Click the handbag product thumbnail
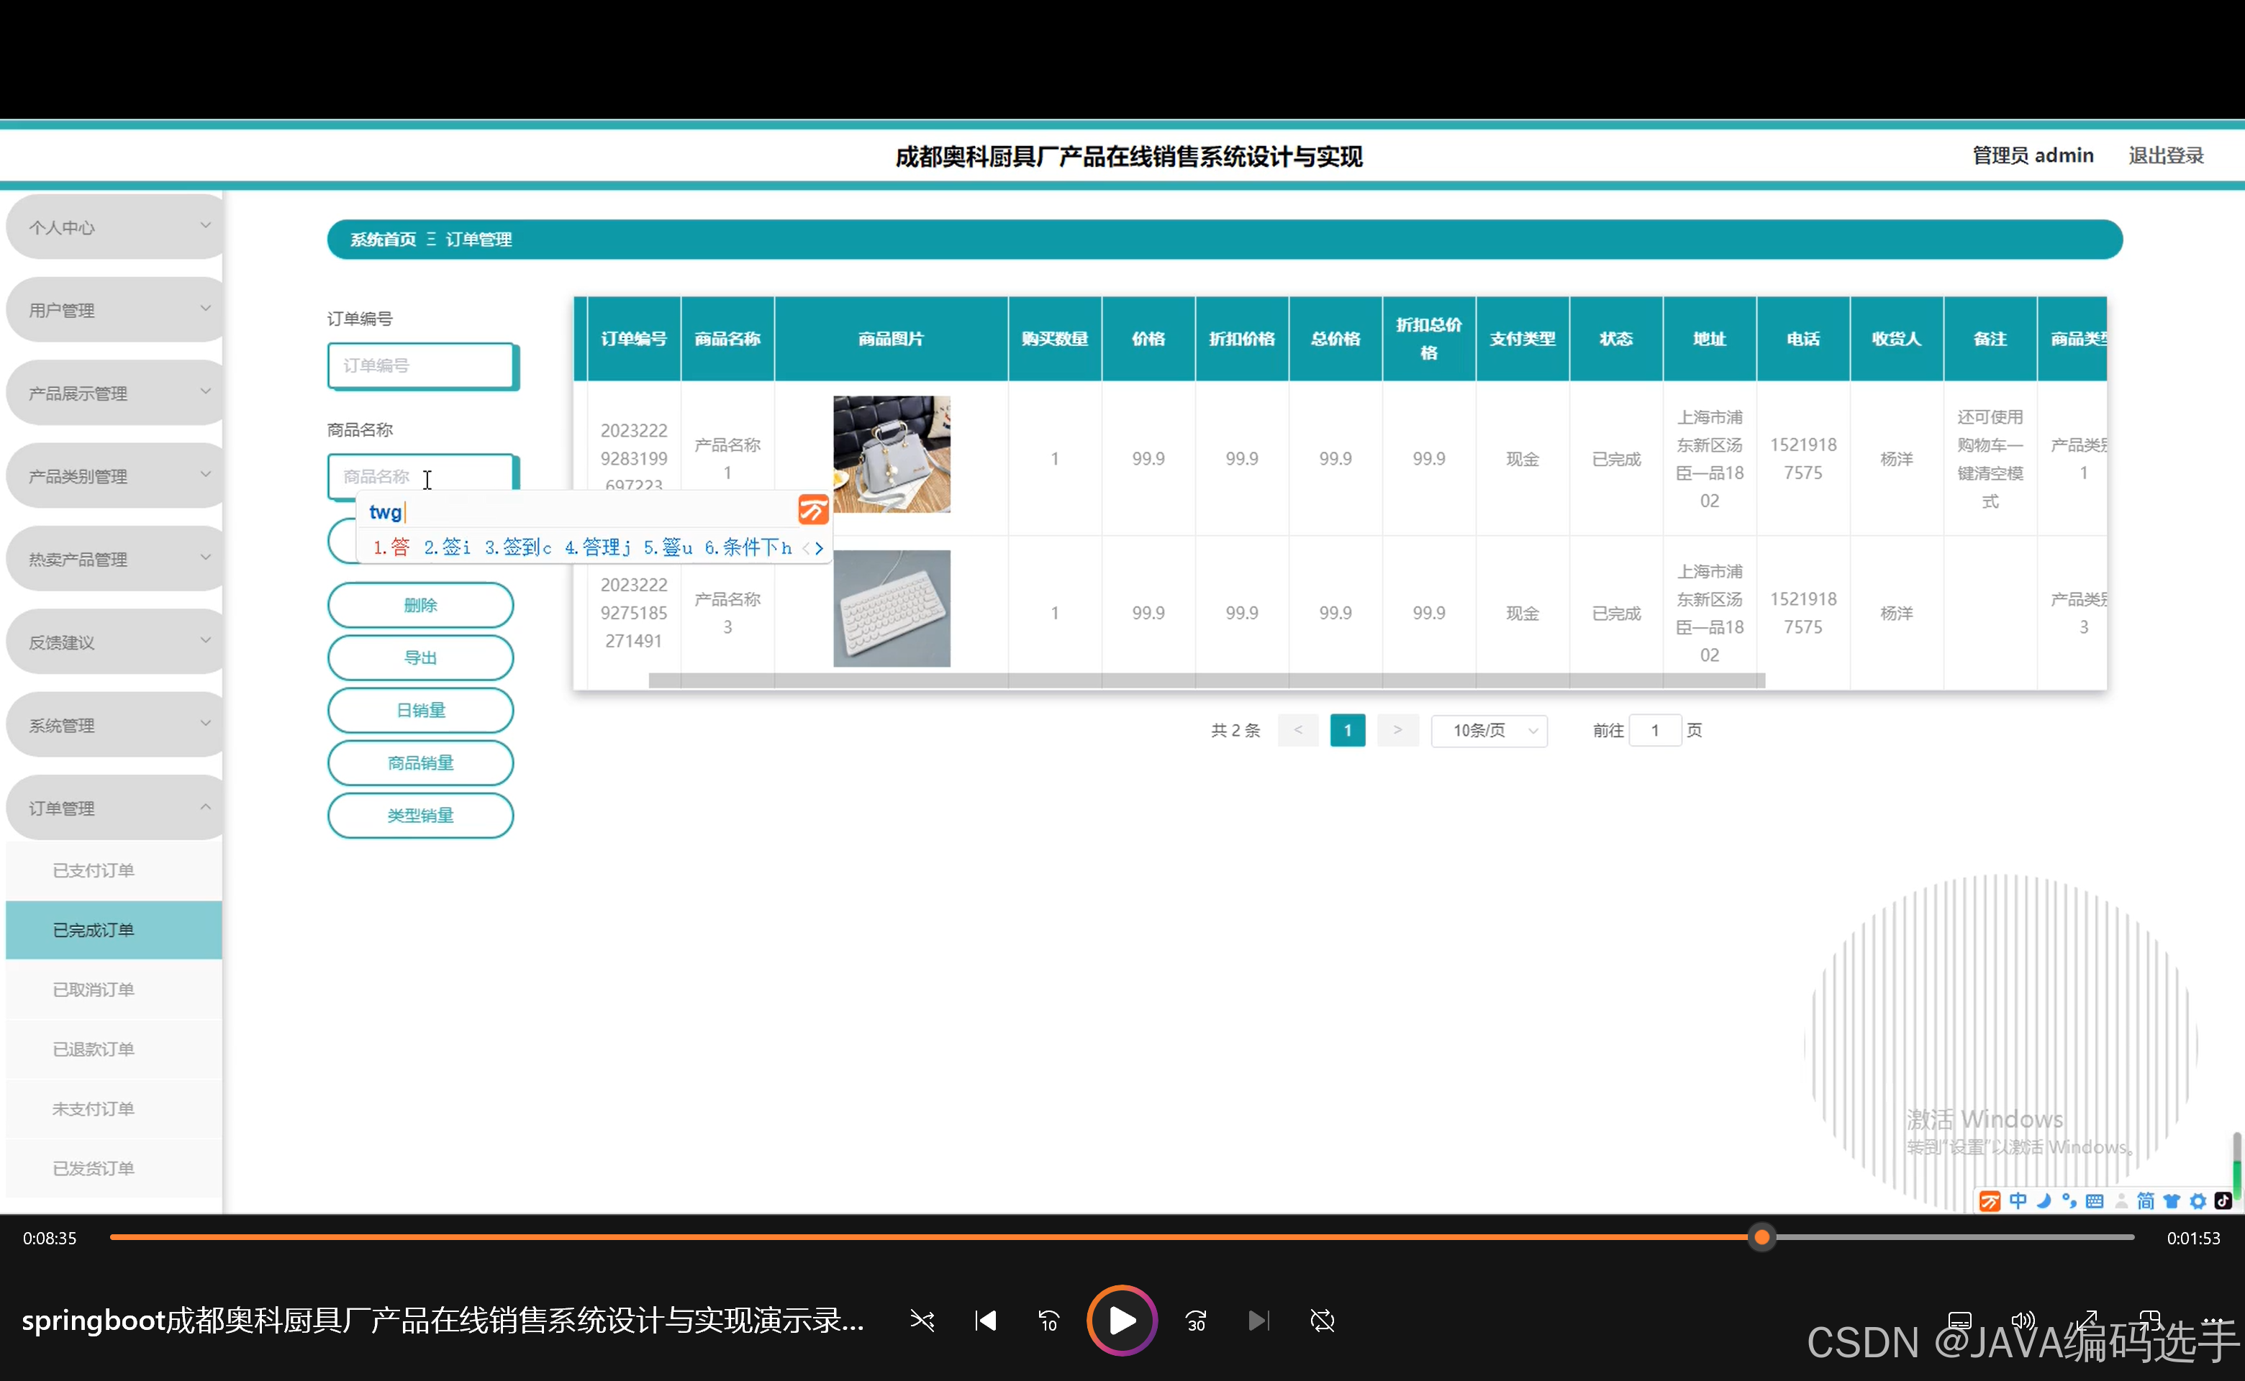The width and height of the screenshot is (2245, 1381). 892,454
